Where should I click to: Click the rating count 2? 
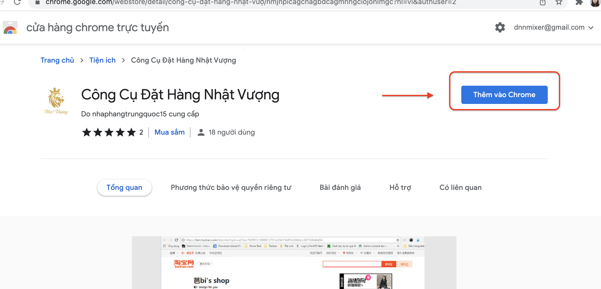pos(141,132)
